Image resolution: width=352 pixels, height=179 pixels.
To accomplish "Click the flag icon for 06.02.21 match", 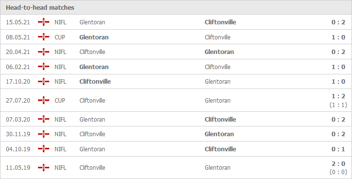I will [43, 67].
